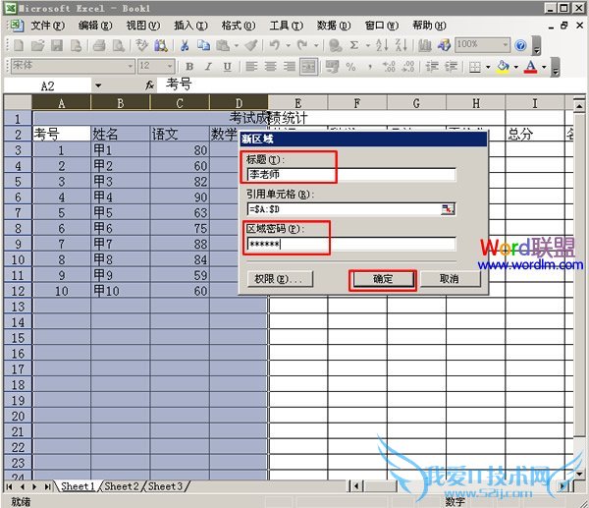Expand the AutoSum dropdown arrow

click(368, 45)
